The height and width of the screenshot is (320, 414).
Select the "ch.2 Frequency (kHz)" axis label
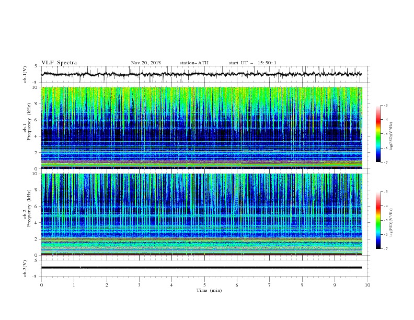click(27, 208)
